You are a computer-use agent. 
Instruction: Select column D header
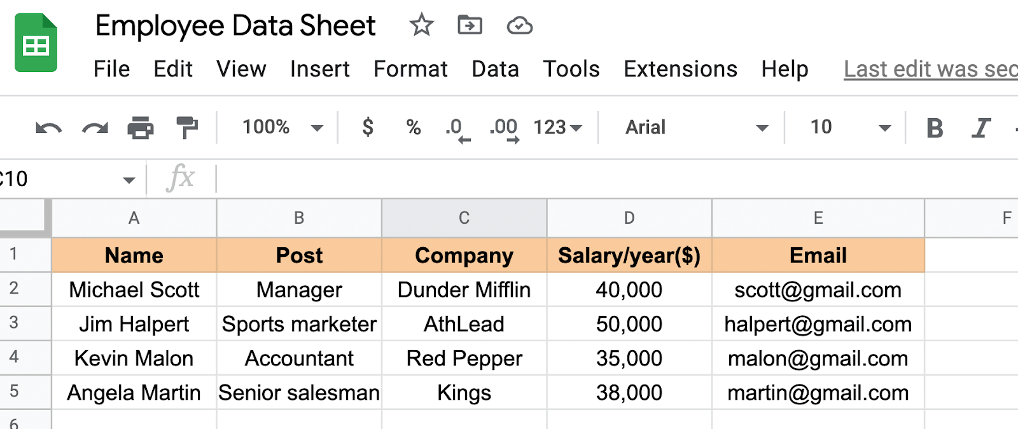tap(629, 218)
